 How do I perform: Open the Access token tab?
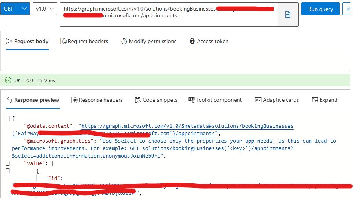point(209,41)
